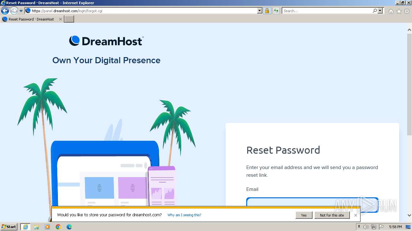Click the 5:58 PM clock

(395, 227)
